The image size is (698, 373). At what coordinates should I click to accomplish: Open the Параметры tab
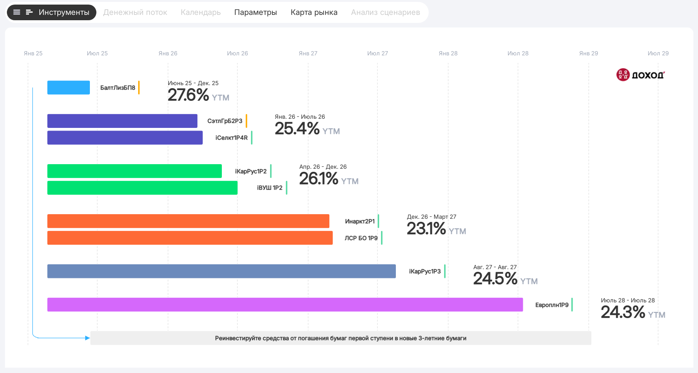(255, 12)
